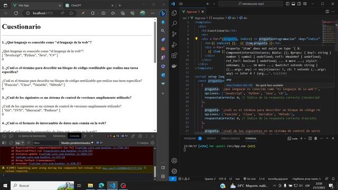Open Bing chat sidebar button
338x190 pixels.
click(x=163, y=13)
